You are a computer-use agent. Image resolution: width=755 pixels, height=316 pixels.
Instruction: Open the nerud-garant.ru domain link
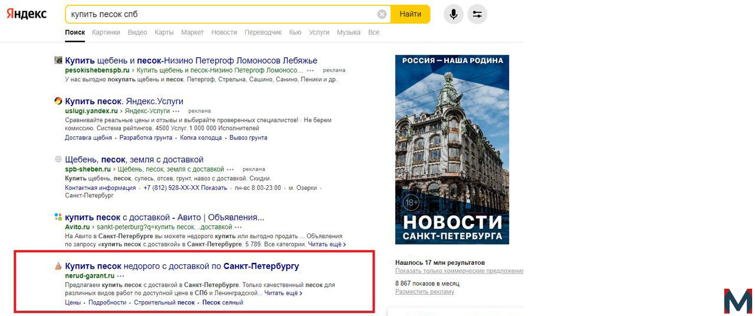[x=90, y=276]
